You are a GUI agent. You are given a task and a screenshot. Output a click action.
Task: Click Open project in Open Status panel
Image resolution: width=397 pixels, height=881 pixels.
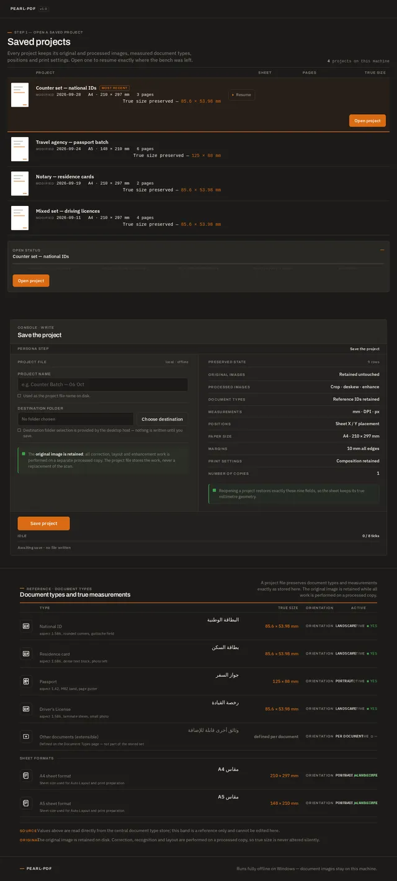[31, 280]
